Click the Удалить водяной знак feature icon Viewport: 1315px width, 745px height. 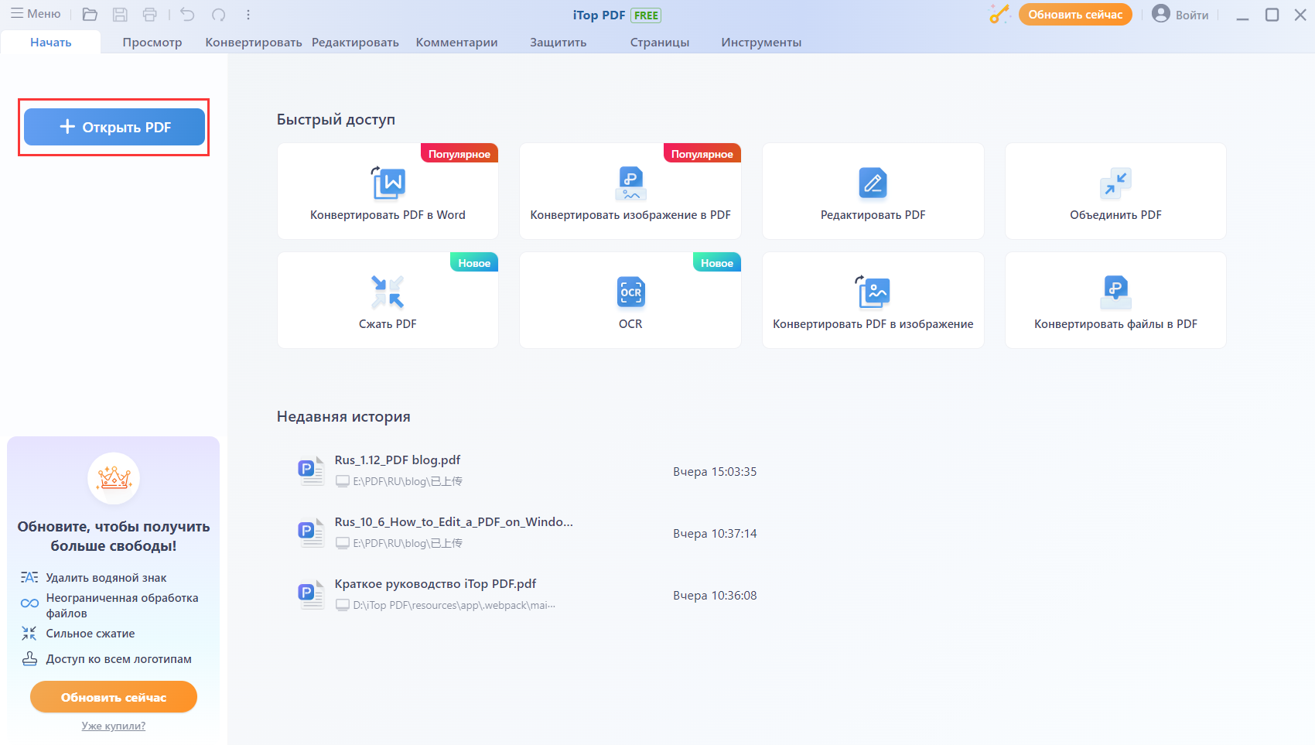[29, 578]
